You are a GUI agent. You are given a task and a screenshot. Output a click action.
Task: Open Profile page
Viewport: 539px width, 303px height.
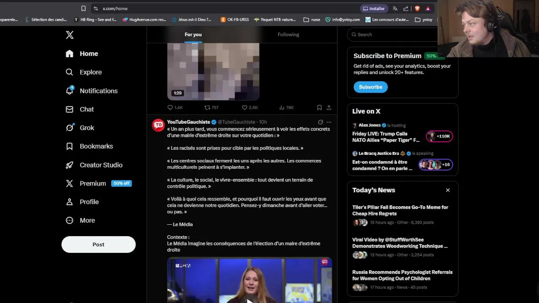tap(83, 202)
